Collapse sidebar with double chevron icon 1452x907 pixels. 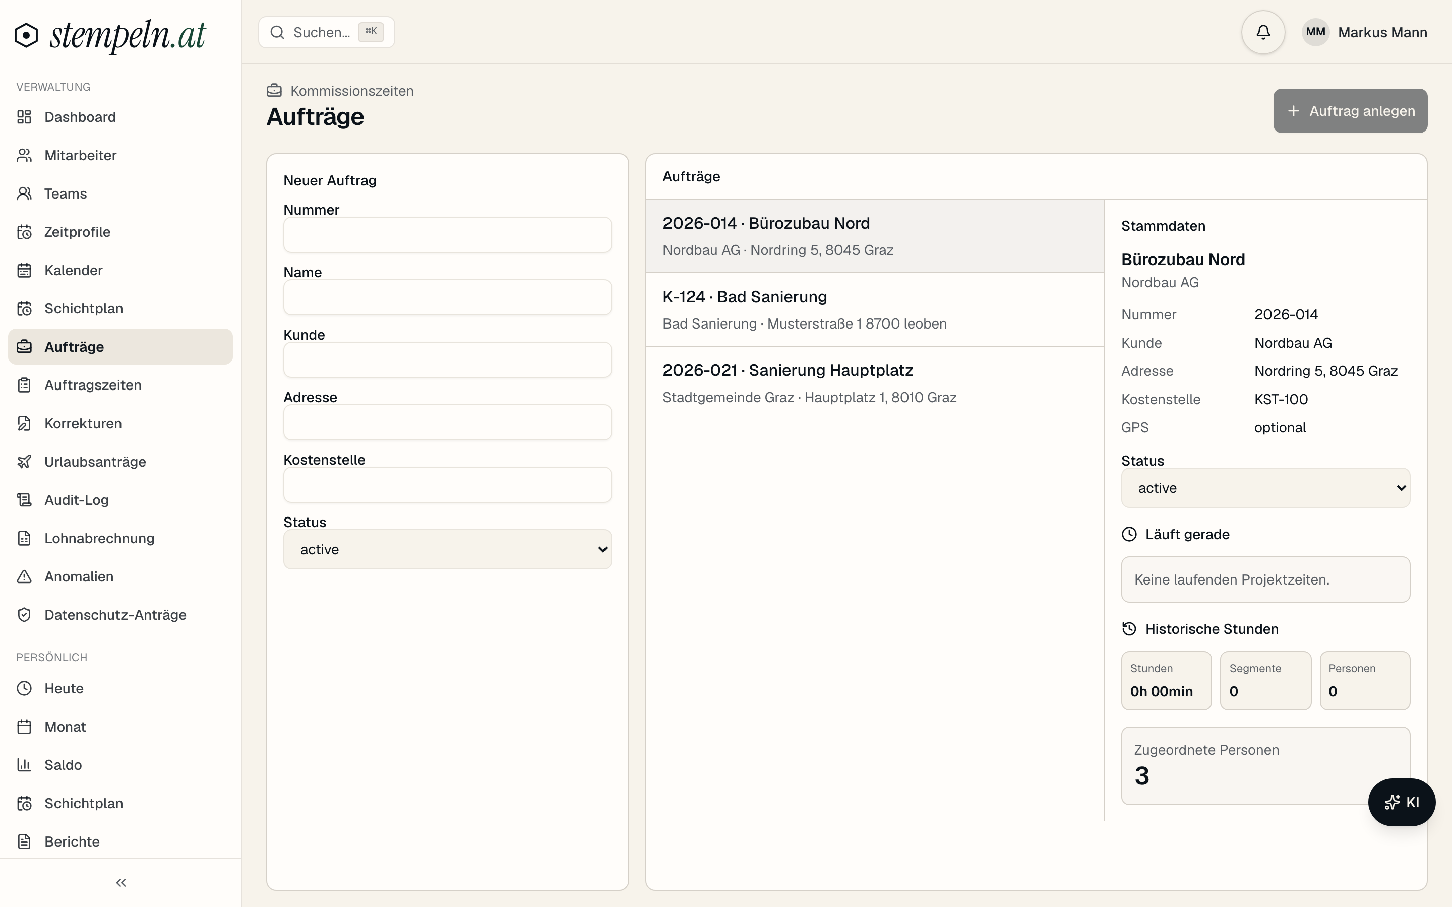pos(120,882)
